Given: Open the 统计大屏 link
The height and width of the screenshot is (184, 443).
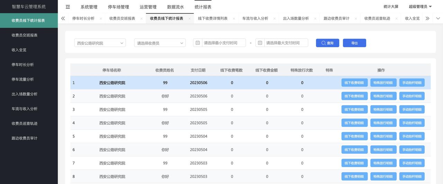Looking at the screenshot, I should point(391,7).
